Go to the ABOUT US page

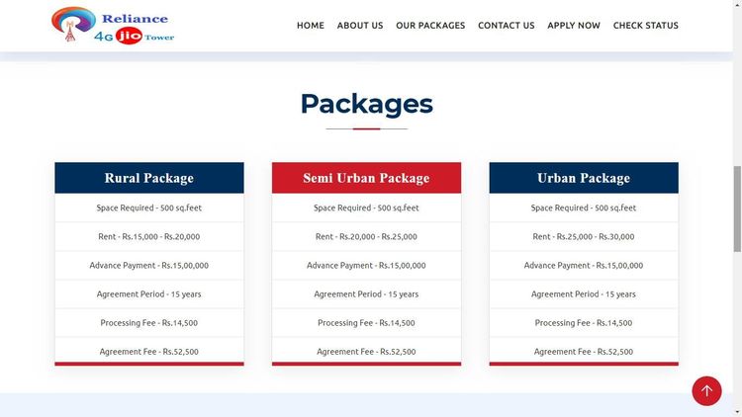point(359,26)
